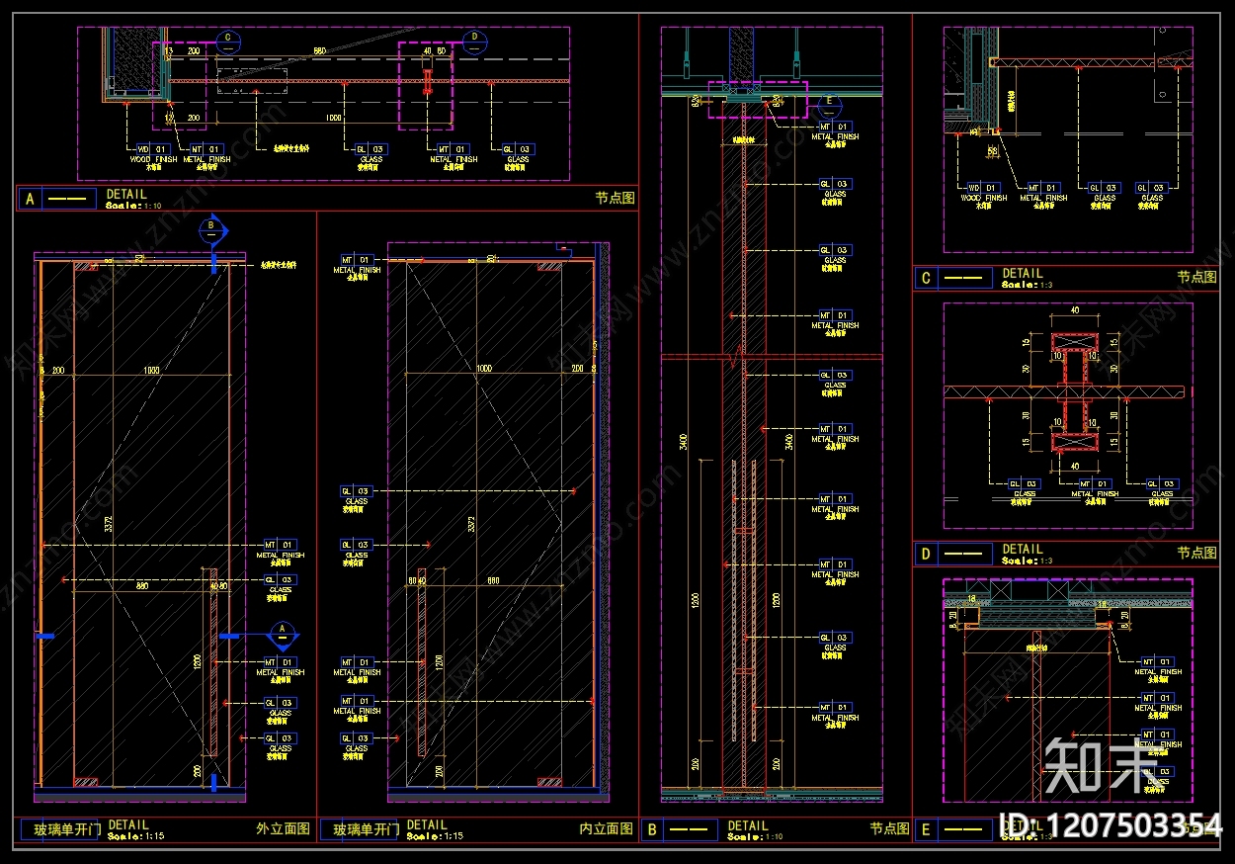Click "玻璃单开门" label of the interior elevation
The image size is (1235, 864).
366,830
